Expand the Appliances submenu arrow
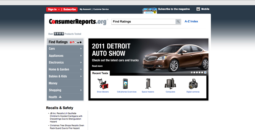Image resolution: width=255 pixels, height=130 pixels. click(x=81, y=56)
